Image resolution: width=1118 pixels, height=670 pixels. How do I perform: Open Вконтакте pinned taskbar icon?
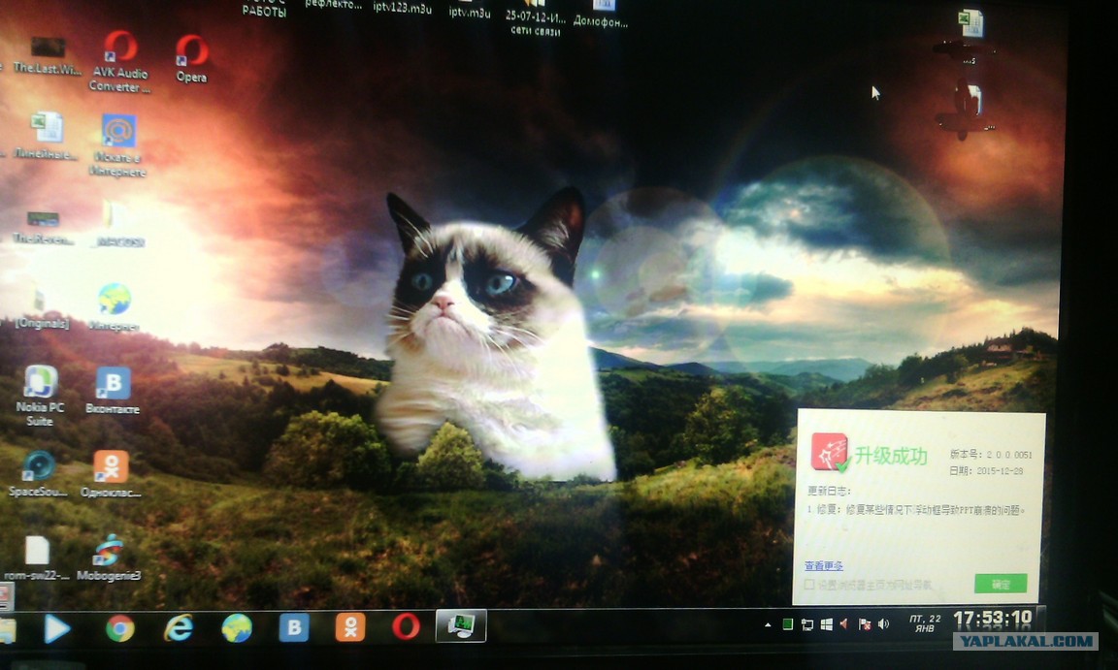tap(294, 627)
